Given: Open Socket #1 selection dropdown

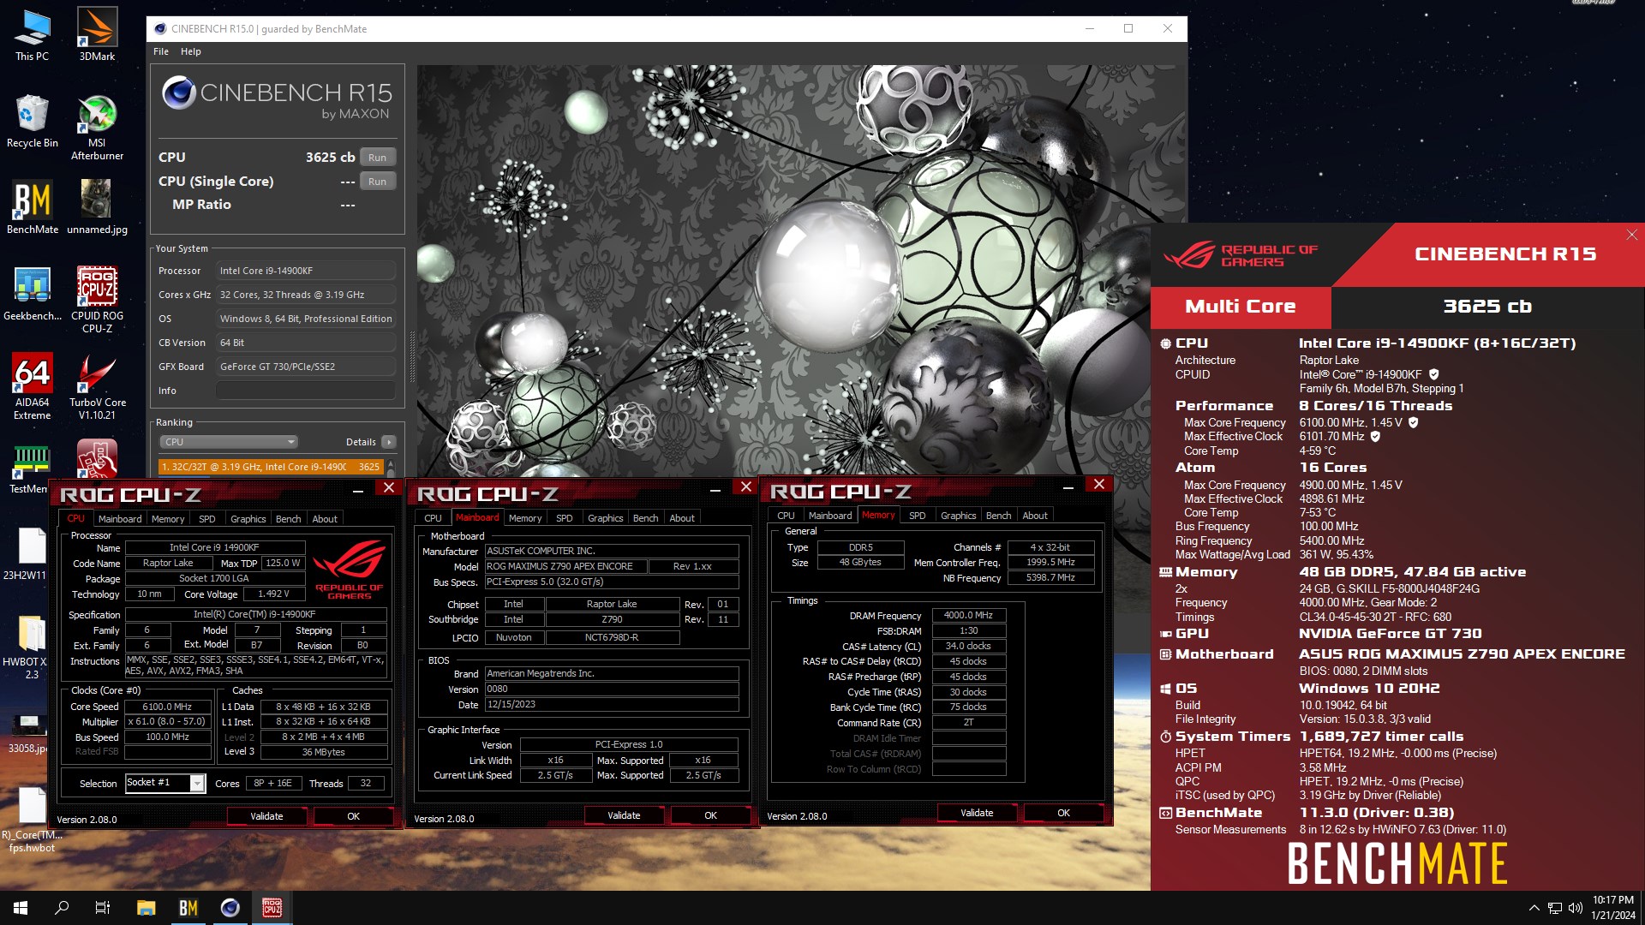Looking at the screenshot, I should 164,783.
